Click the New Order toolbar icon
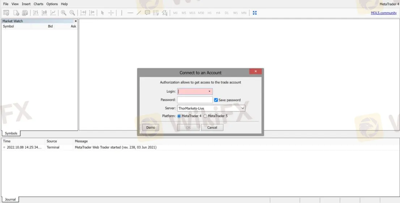400x203 pixels. 16,13
